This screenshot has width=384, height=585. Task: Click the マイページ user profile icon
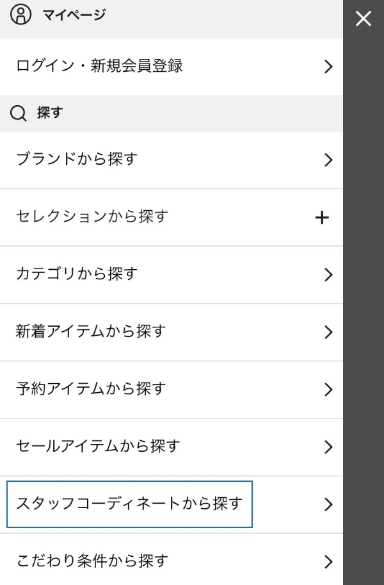coord(20,15)
